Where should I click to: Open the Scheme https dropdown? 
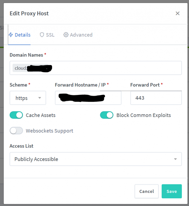click(x=28, y=98)
